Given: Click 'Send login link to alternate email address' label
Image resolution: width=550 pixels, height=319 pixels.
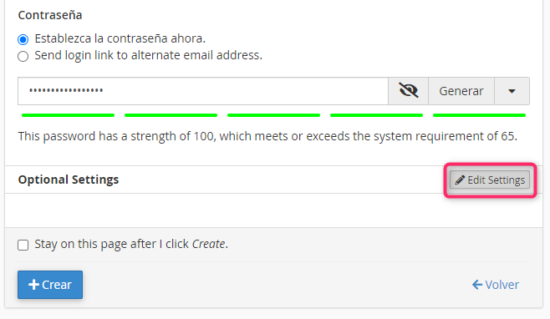Looking at the screenshot, I should pyautogui.click(x=149, y=55).
